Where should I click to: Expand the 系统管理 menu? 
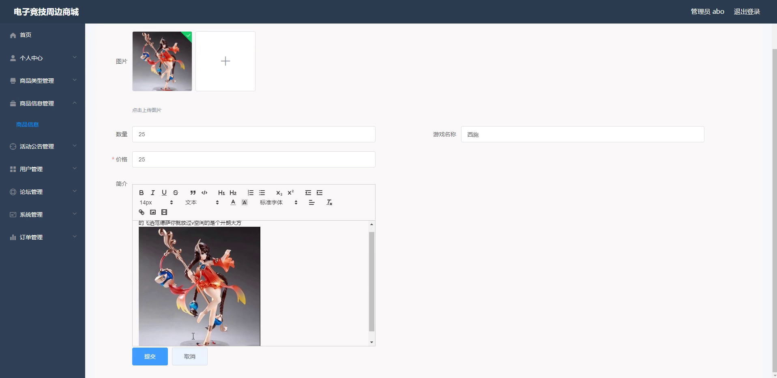tap(43, 215)
